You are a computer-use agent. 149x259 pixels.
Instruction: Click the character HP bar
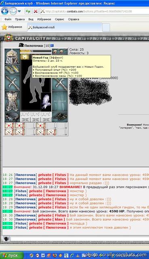[x=36, y=51]
